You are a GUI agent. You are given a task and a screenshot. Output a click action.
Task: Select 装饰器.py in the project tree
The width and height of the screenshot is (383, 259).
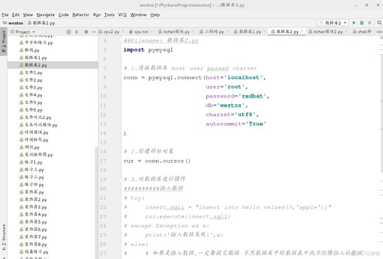pos(52,192)
